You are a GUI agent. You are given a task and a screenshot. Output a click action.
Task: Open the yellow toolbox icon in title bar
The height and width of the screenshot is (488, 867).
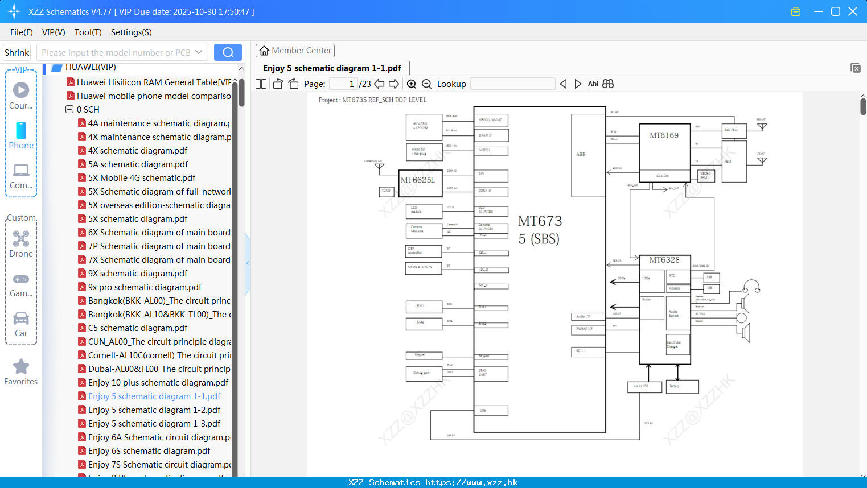[x=796, y=11]
